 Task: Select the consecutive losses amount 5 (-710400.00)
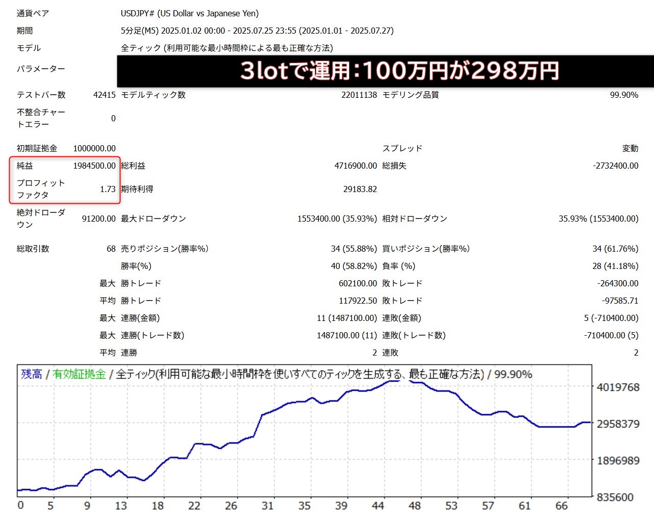(611, 318)
